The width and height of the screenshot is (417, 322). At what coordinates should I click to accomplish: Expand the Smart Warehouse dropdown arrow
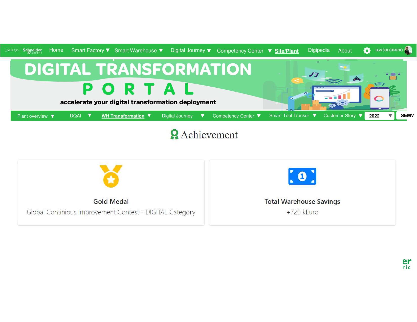[x=161, y=51]
